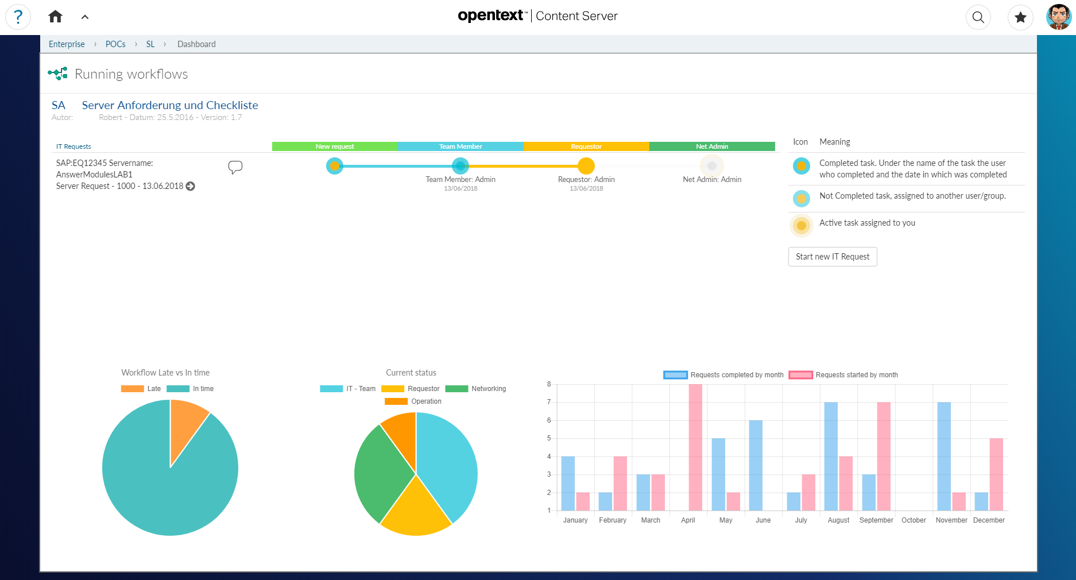The image size is (1076, 580).
Task: Click the Requestor step marker
Action: click(x=586, y=166)
